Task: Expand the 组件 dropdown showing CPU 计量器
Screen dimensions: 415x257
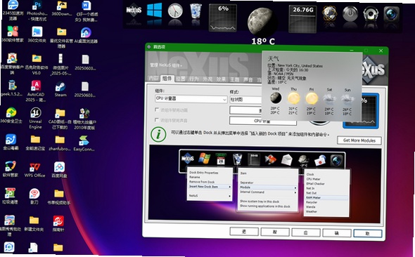Action: 191,99
